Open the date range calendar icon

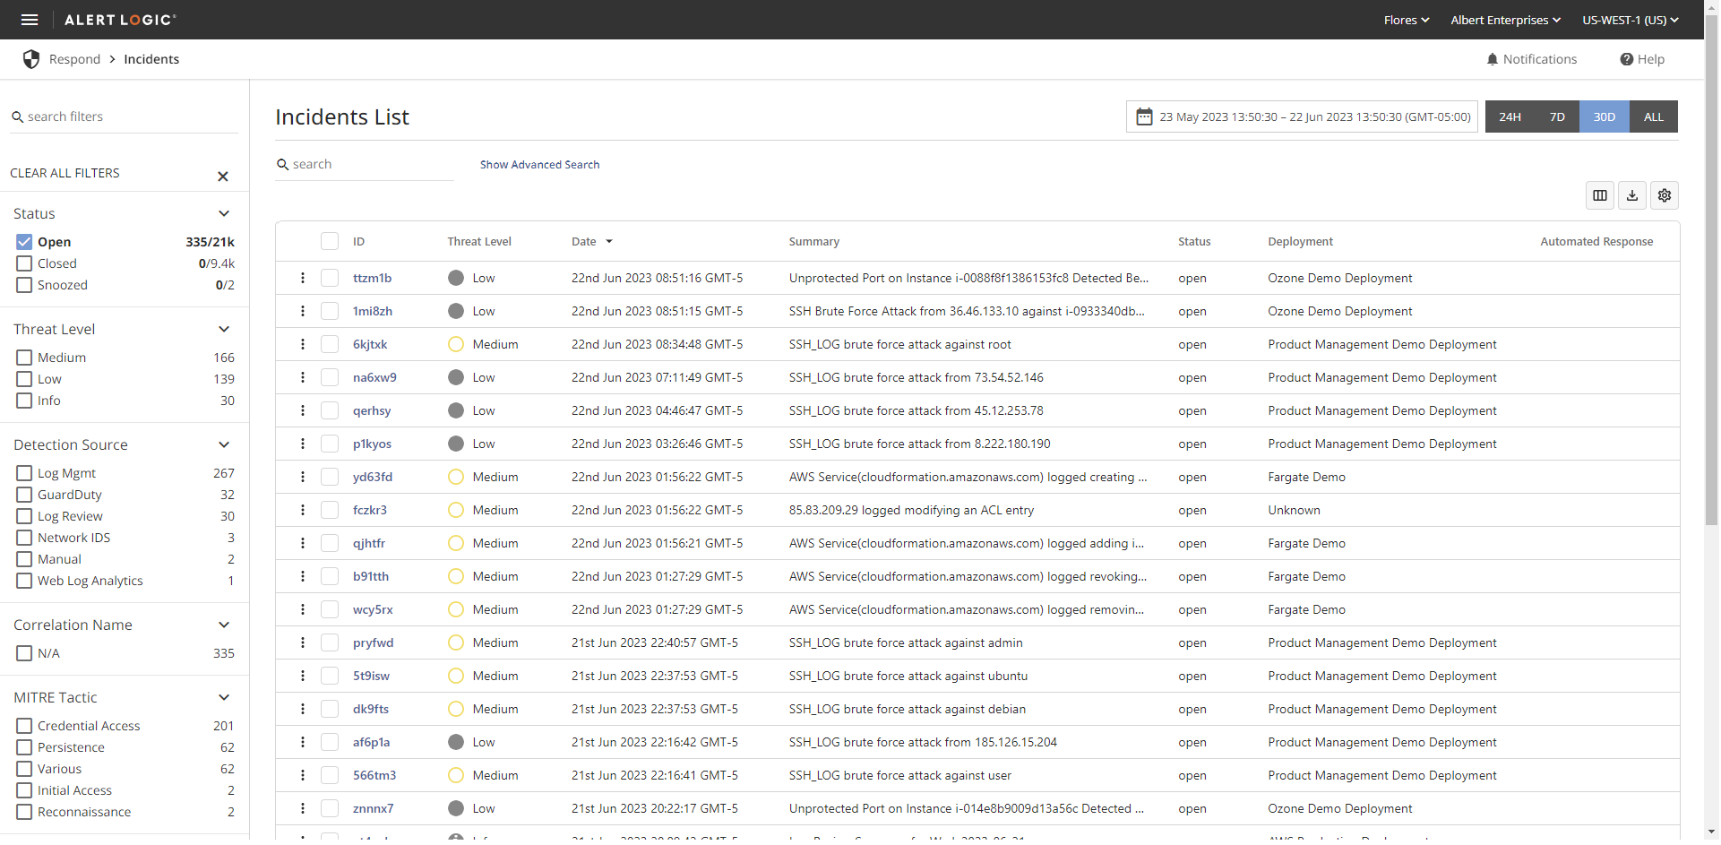1144,116
